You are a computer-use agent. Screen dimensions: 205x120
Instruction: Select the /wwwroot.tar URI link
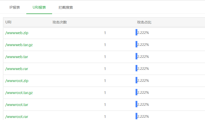(17, 105)
